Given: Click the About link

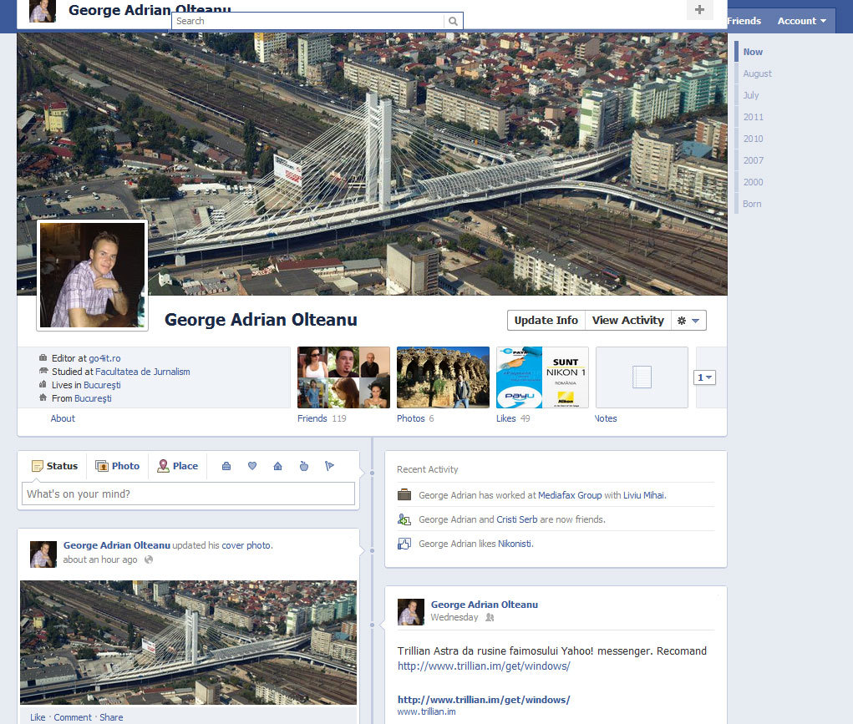Looking at the screenshot, I should pos(63,418).
